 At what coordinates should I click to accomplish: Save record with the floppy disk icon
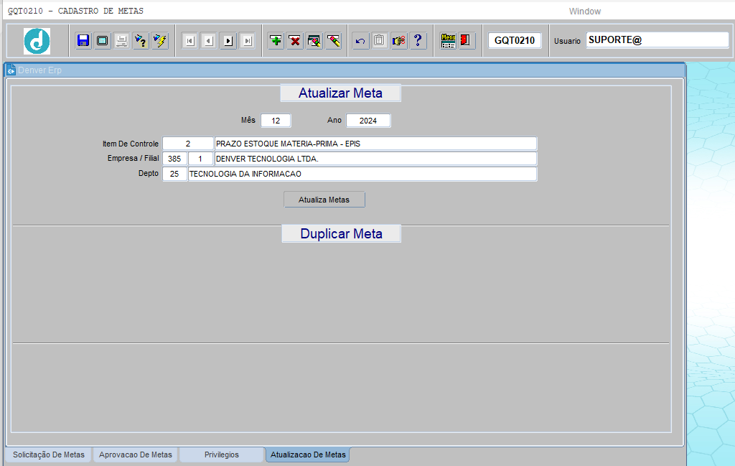coord(83,41)
